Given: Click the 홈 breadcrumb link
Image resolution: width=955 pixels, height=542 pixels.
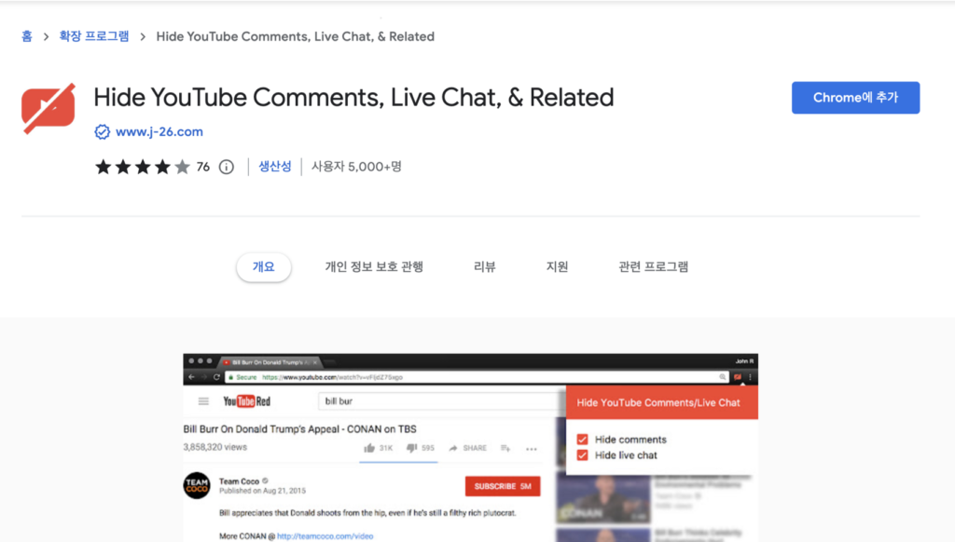Looking at the screenshot, I should coord(27,36).
